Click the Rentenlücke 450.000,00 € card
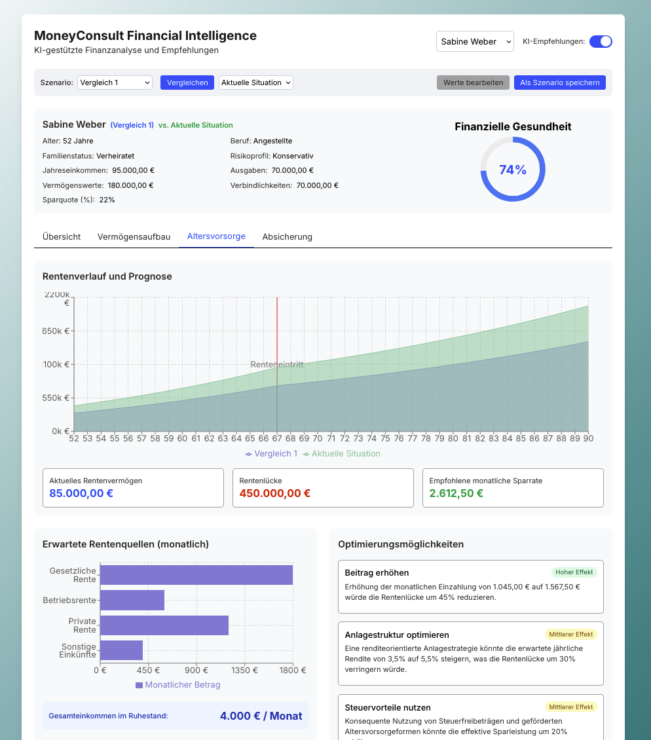The height and width of the screenshot is (740, 651). 323,488
